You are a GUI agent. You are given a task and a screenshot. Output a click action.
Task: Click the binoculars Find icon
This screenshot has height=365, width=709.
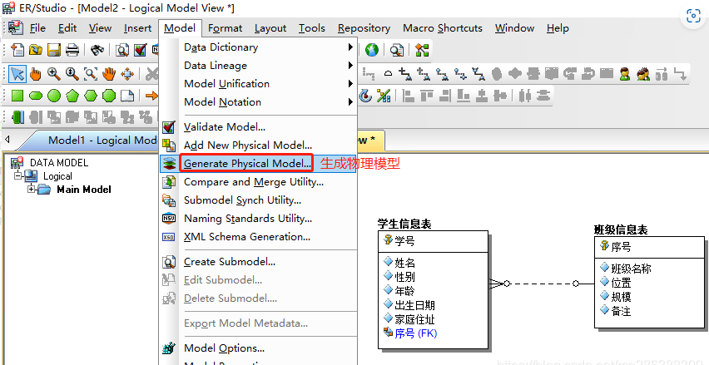97,50
